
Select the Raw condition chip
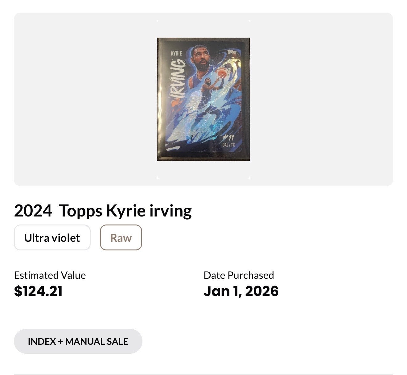(121, 237)
